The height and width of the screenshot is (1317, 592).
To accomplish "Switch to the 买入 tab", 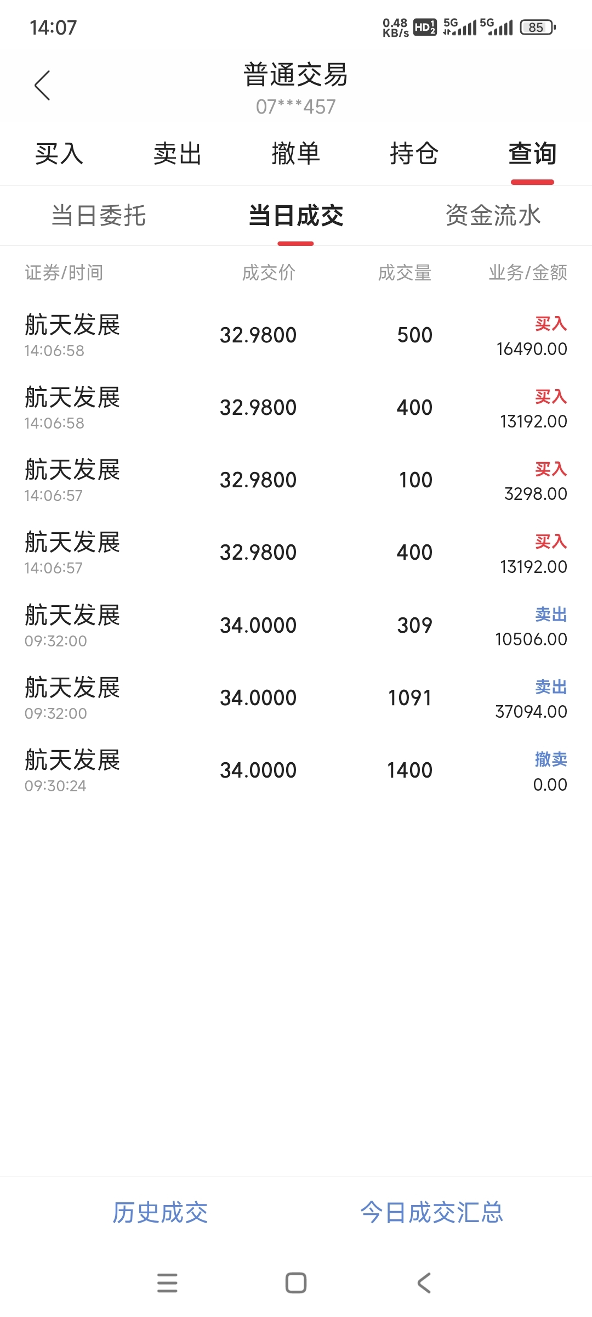I will click(59, 154).
